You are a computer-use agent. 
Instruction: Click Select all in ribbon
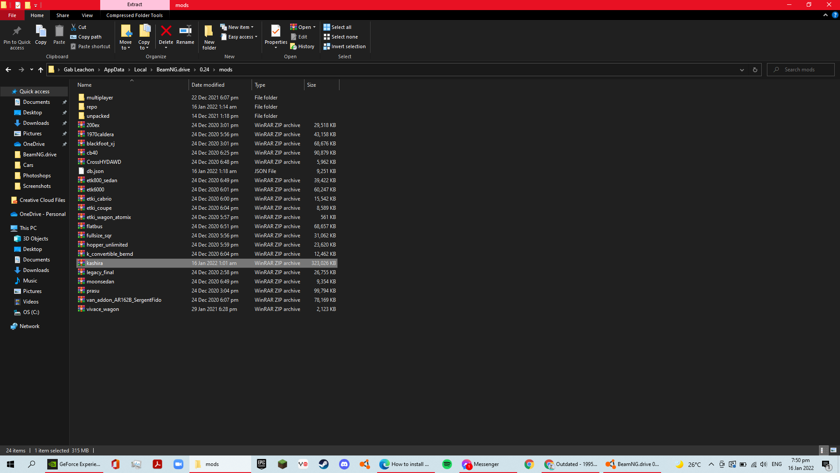click(337, 27)
